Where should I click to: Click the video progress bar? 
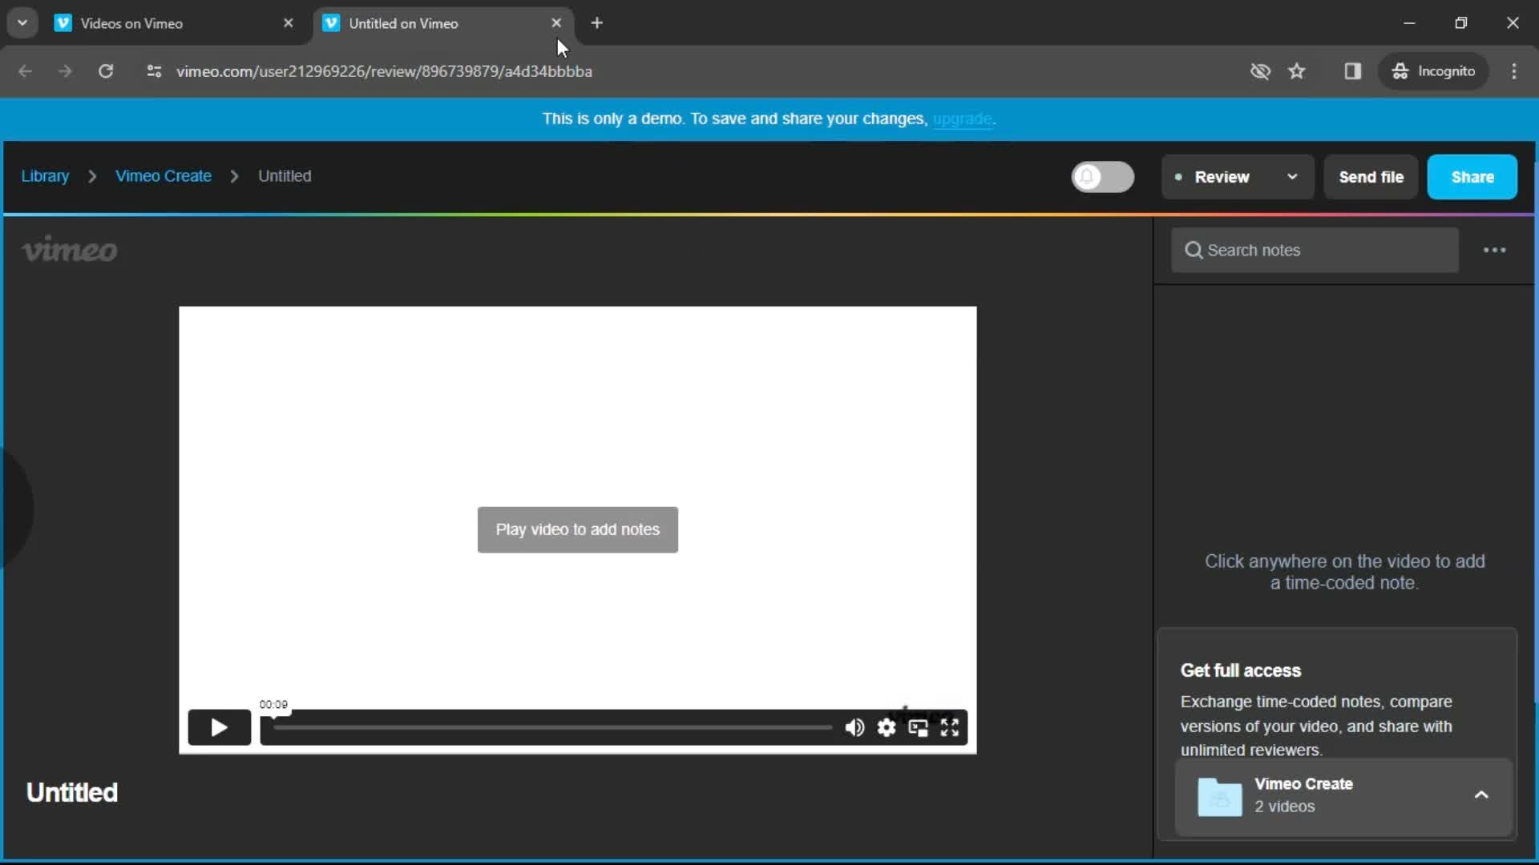(x=552, y=727)
